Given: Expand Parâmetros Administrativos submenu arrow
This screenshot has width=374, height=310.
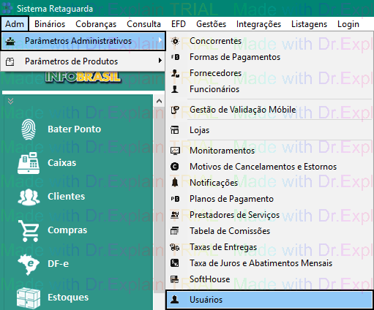Looking at the screenshot, I should coord(160,40).
